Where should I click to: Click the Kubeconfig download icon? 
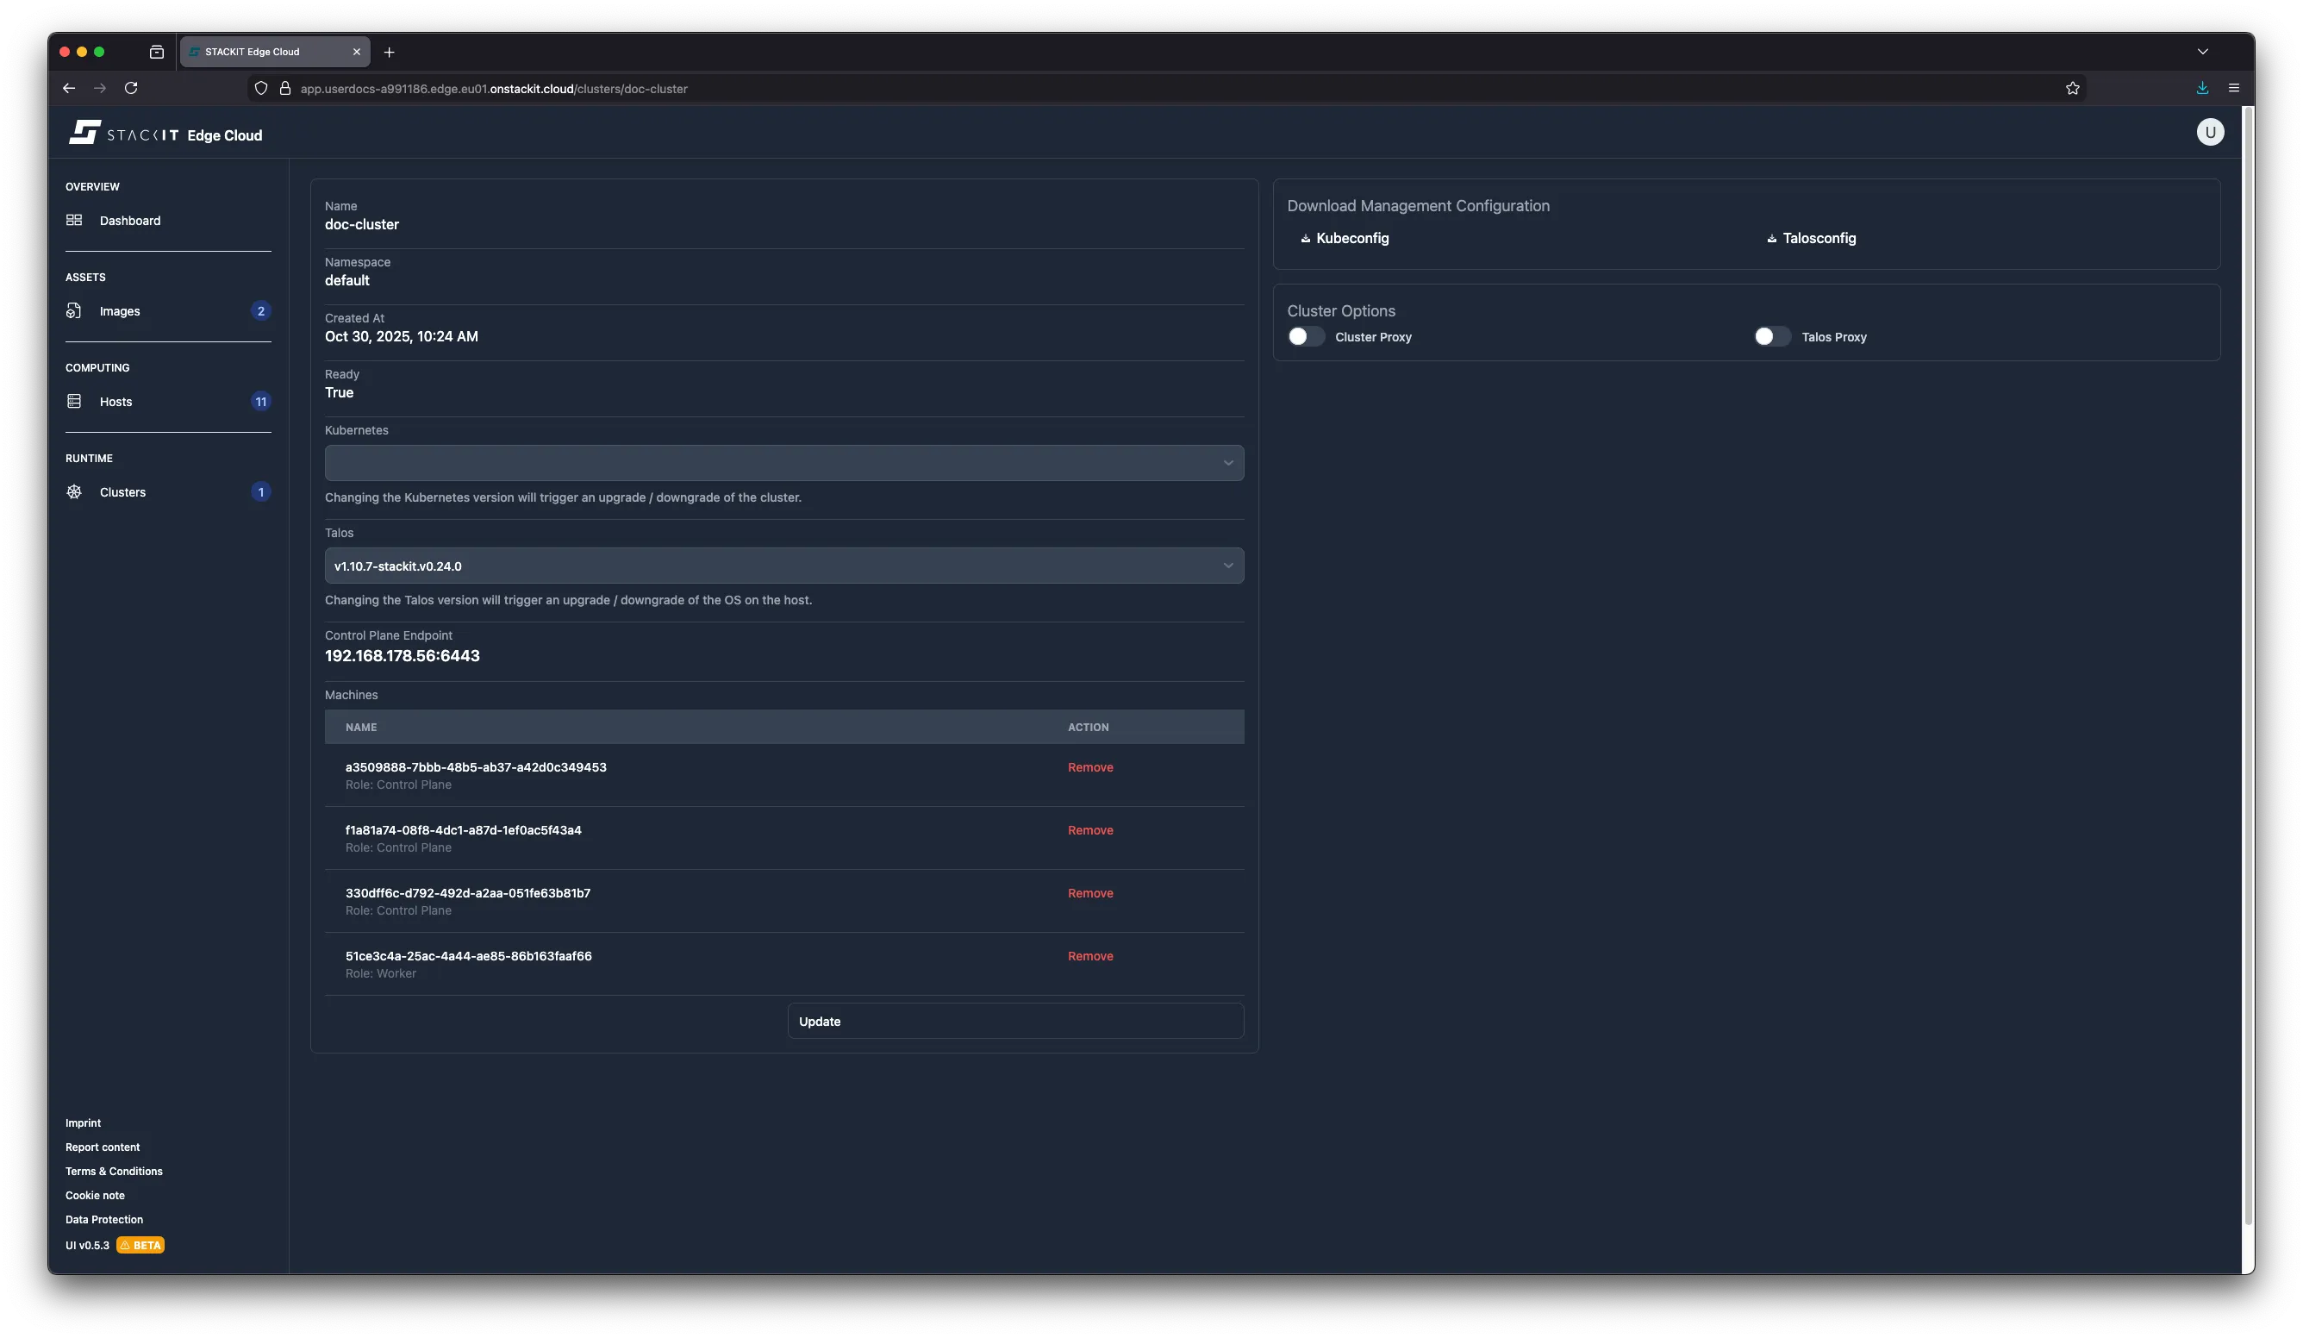click(x=1306, y=238)
